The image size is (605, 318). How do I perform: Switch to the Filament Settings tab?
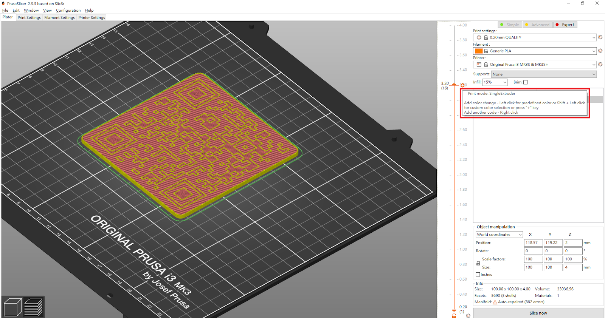point(59,17)
